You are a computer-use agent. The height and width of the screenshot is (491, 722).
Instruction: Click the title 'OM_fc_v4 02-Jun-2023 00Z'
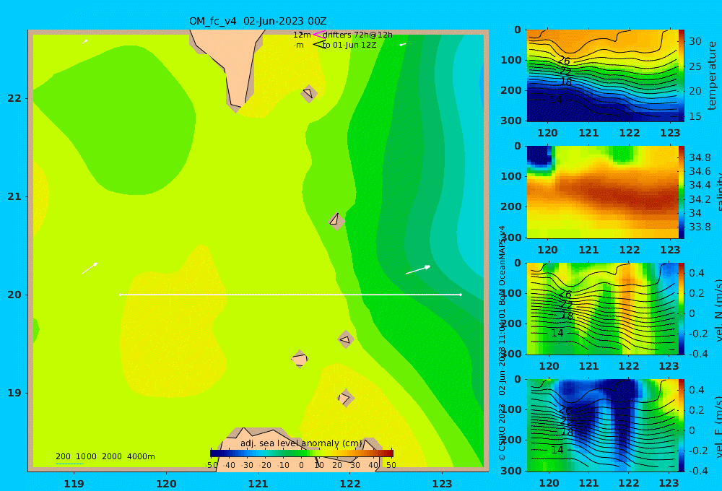click(258, 21)
